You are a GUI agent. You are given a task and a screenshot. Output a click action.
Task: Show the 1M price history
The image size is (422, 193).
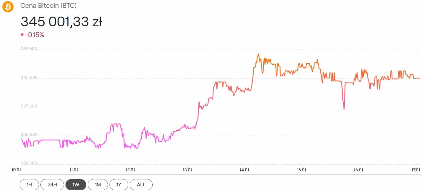pyautogui.click(x=98, y=185)
